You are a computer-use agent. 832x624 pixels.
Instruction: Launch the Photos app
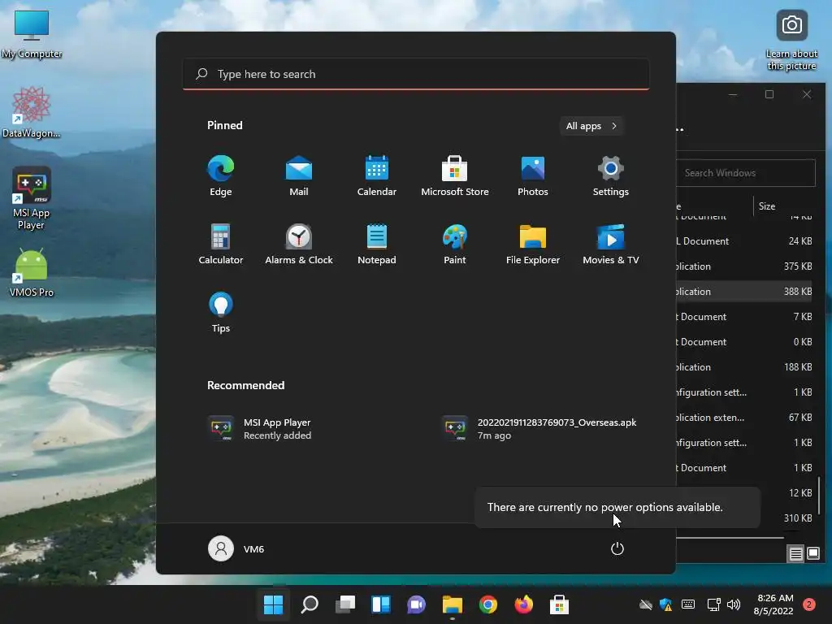533,175
